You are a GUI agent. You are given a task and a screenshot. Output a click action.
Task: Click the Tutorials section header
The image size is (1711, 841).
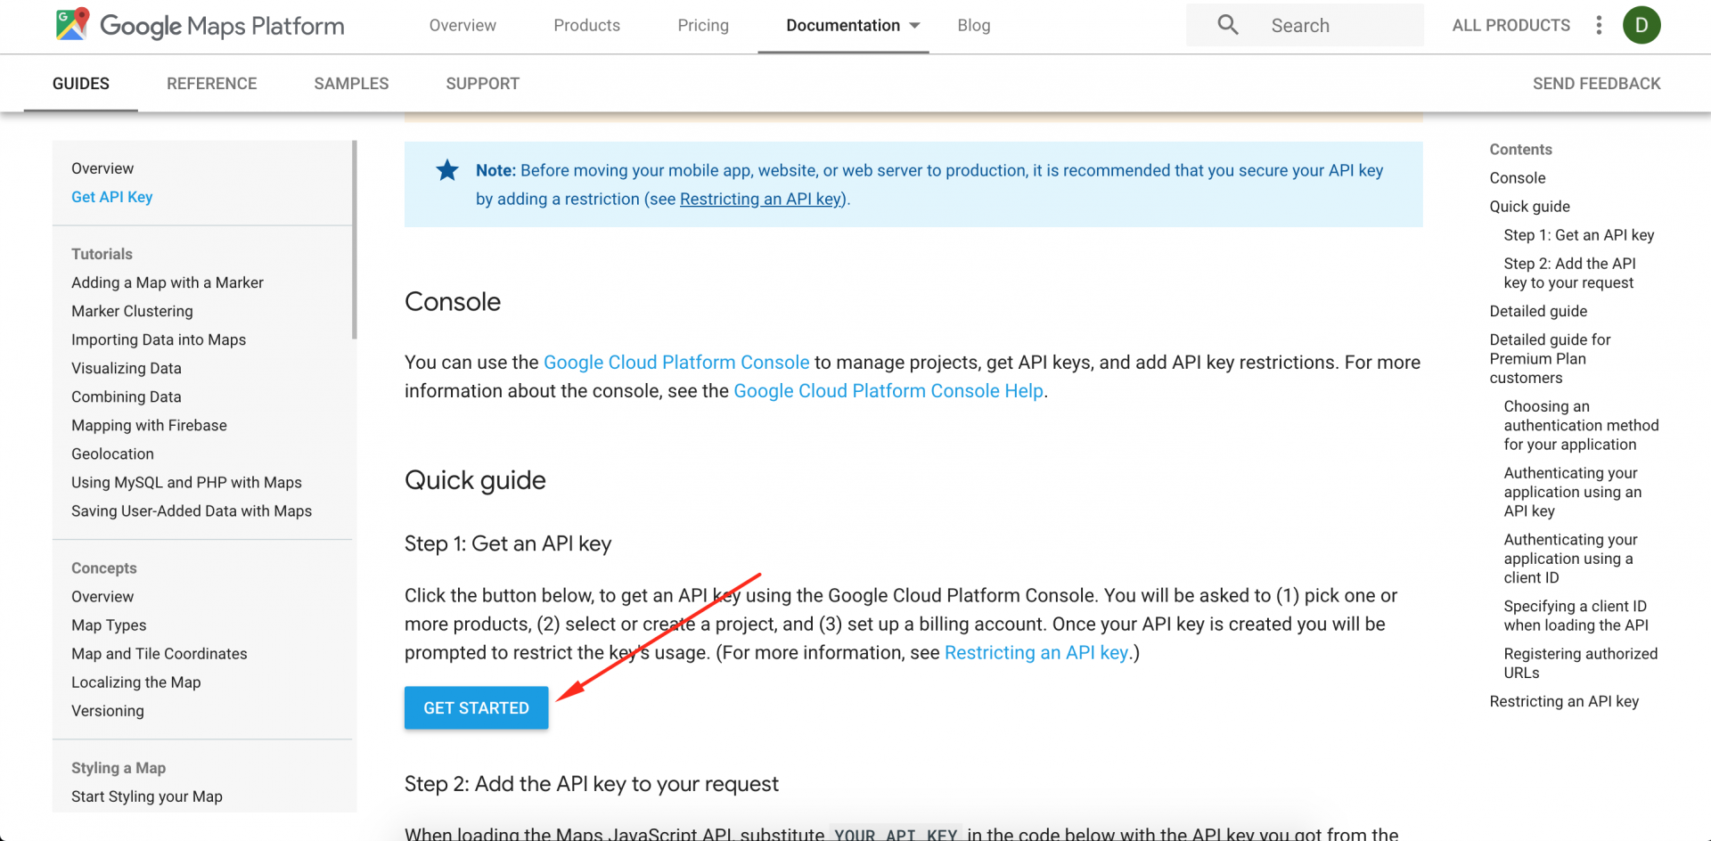pos(102,254)
